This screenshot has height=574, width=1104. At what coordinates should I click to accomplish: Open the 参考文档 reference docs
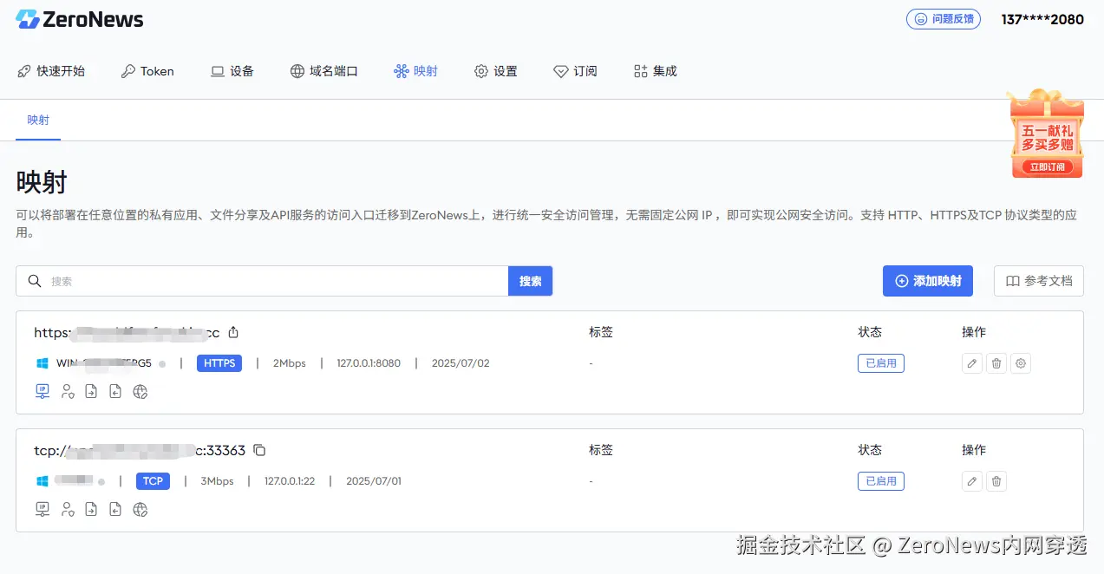(x=1038, y=281)
